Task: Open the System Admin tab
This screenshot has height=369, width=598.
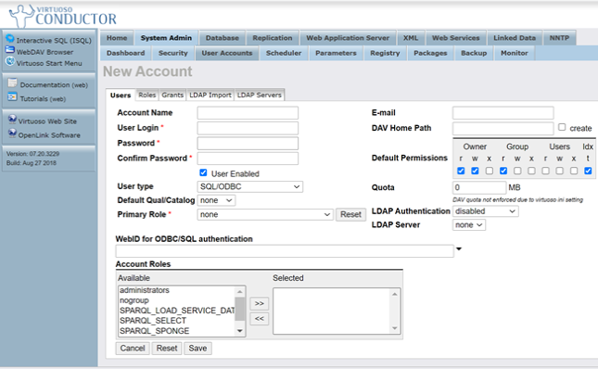Action: click(x=166, y=38)
